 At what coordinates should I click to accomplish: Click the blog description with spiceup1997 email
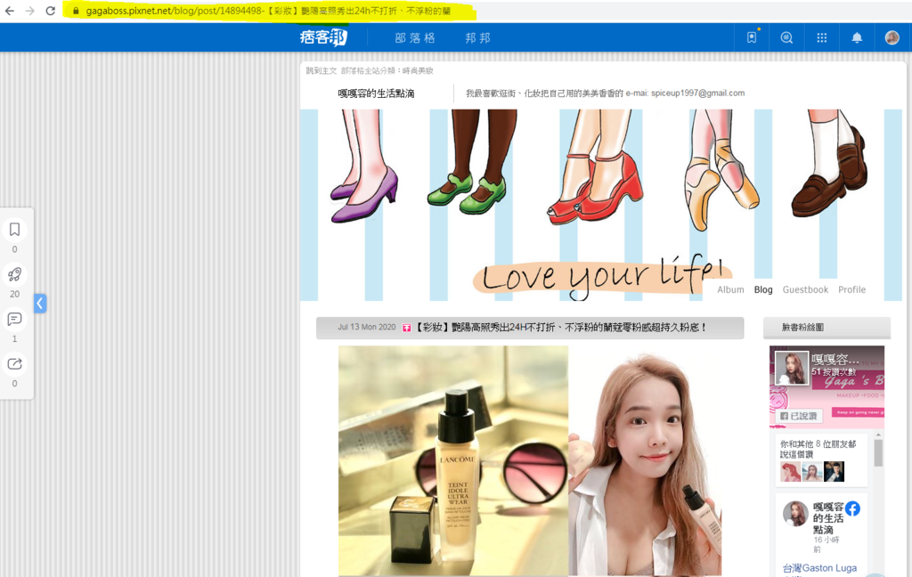point(605,93)
